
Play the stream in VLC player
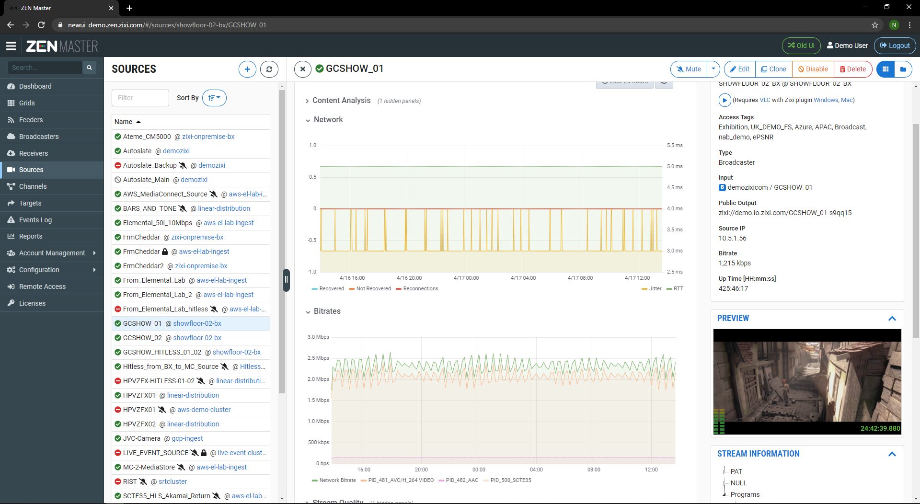point(724,100)
